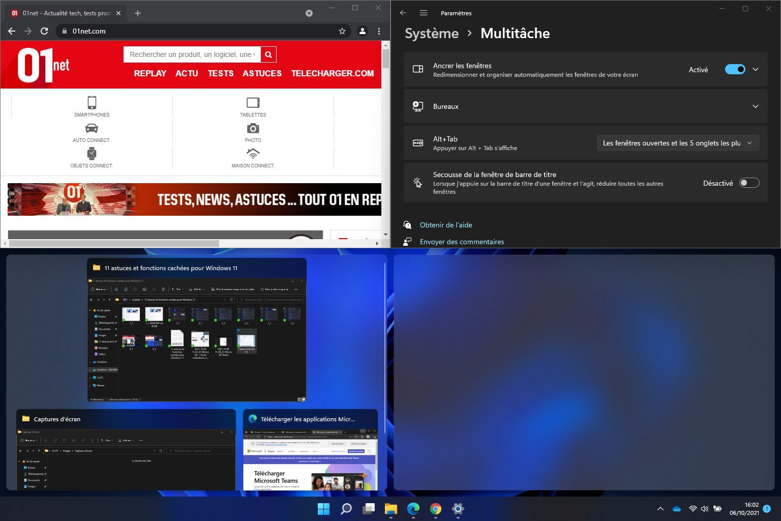Open a new Chrome tab
This screenshot has height=521, width=781.
click(138, 13)
